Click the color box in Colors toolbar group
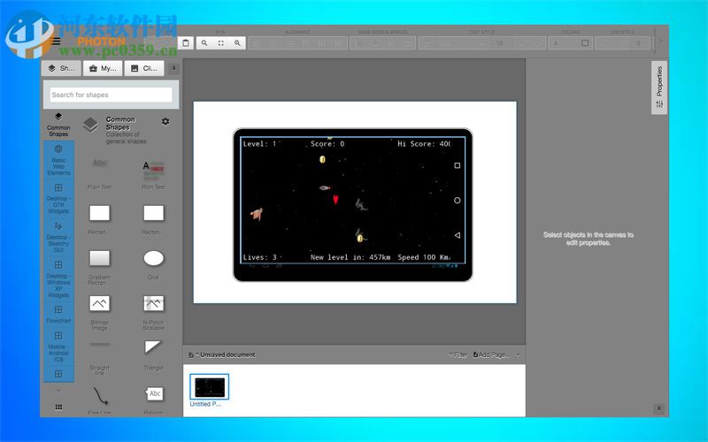 click(585, 42)
